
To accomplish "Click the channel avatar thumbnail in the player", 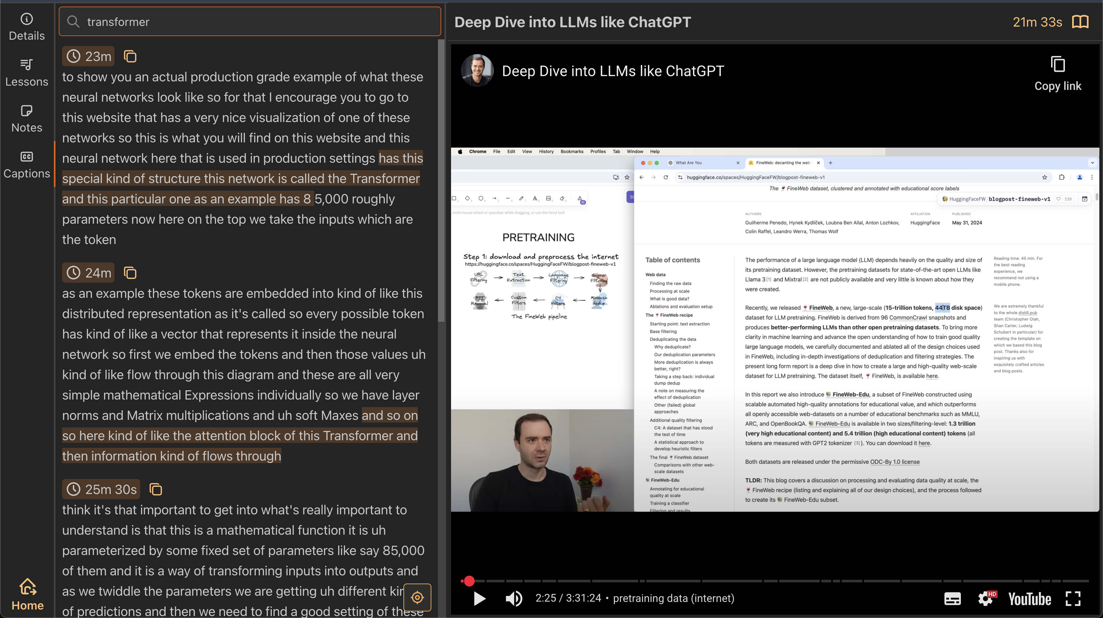I will [x=477, y=70].
